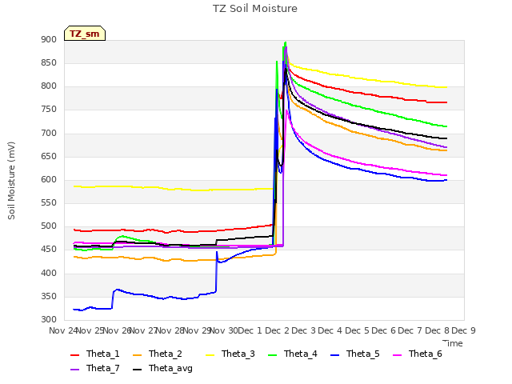512x384 pixels.
Task: Click the 850 y-axis tick label
Action: pos(49,62)
